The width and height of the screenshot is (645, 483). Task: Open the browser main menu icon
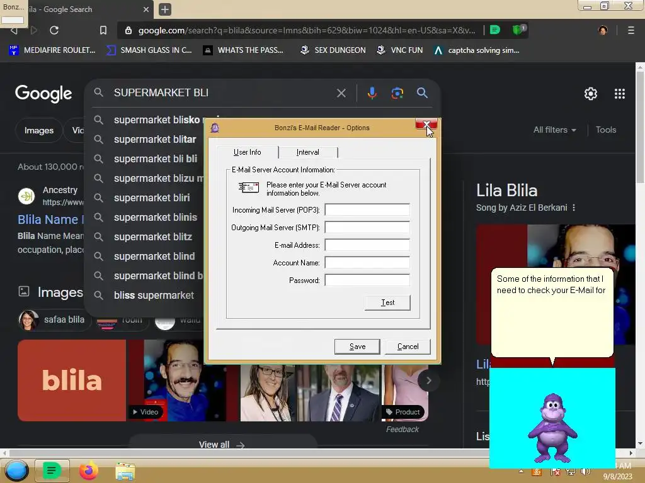[x=631, y=30]
